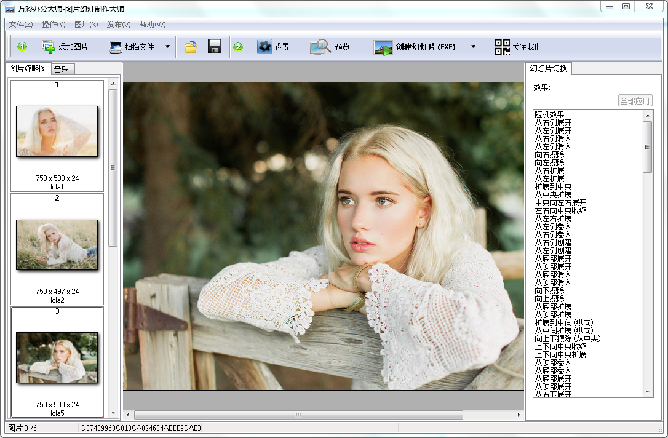Select the Slide Transition (幻灯片切换) tab
The height and width of the screenshot is (438, 668).
click(x=548, y=68)
